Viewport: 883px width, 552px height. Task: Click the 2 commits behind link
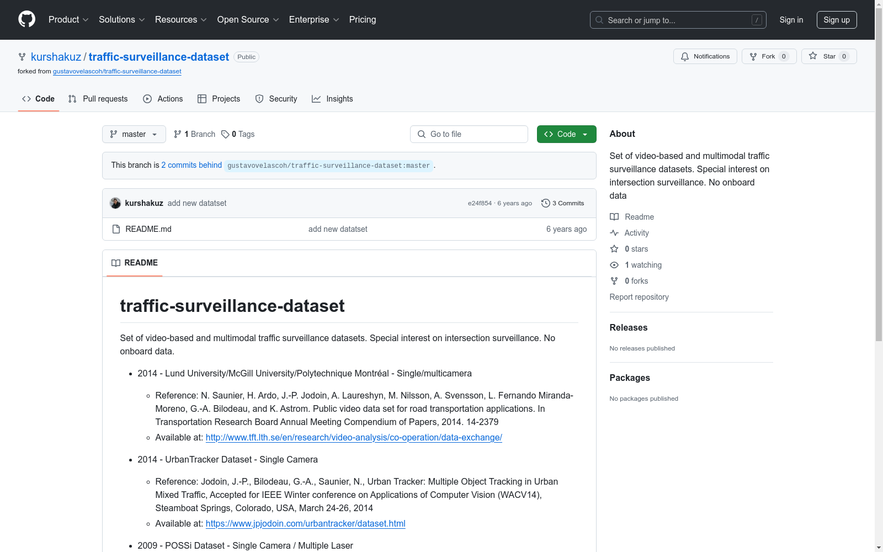coord(192,165)
